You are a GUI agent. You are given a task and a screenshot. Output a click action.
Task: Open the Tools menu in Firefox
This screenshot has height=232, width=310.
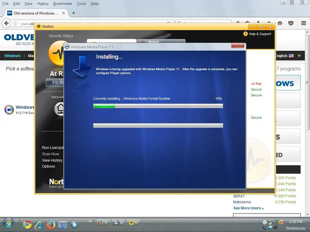coord(81,4)
